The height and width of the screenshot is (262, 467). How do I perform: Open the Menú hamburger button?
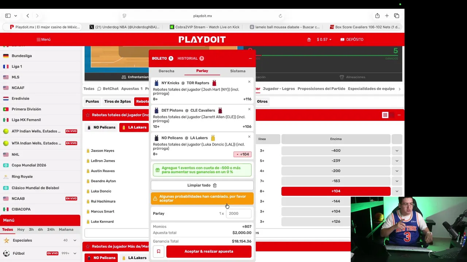43,39
